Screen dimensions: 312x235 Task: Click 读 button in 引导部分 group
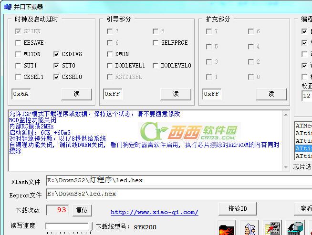176,94
